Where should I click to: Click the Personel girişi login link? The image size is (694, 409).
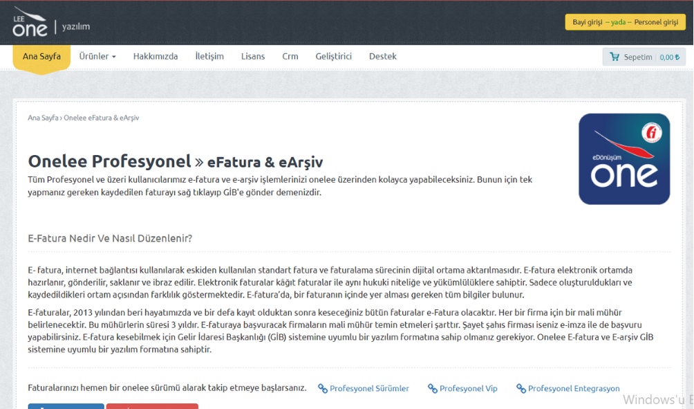point(656,22)
